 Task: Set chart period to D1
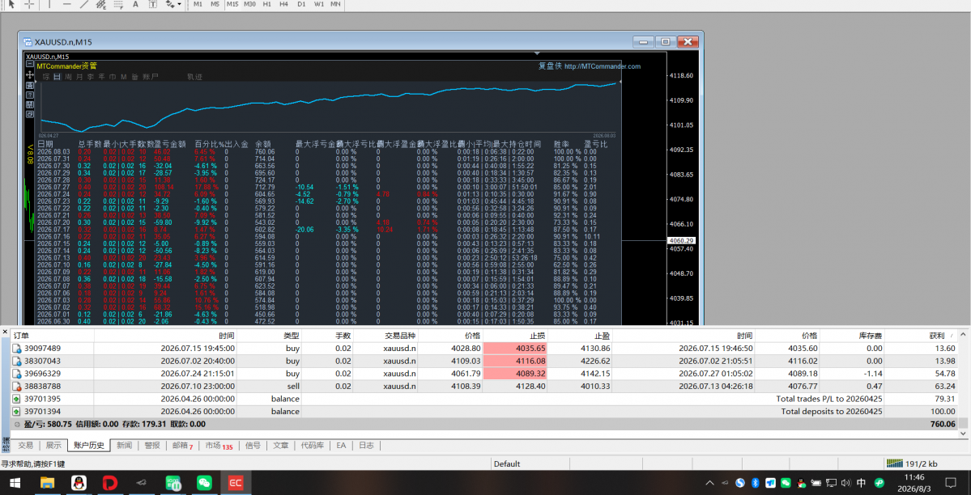[301, 4]
